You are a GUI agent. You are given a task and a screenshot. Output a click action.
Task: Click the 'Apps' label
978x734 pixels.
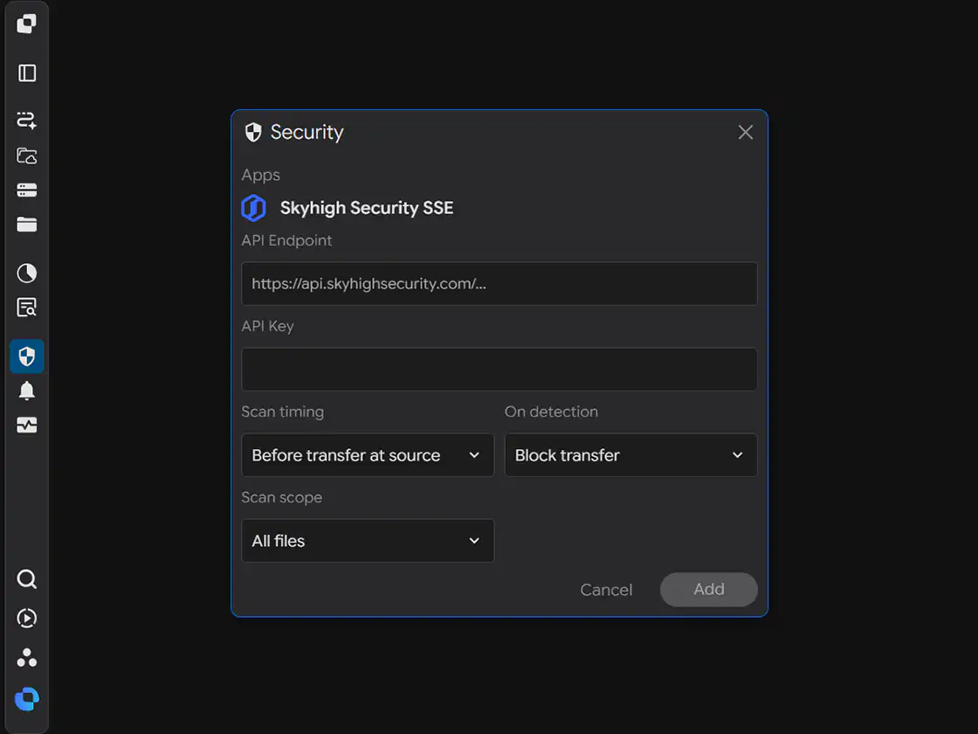pos(261,176)
